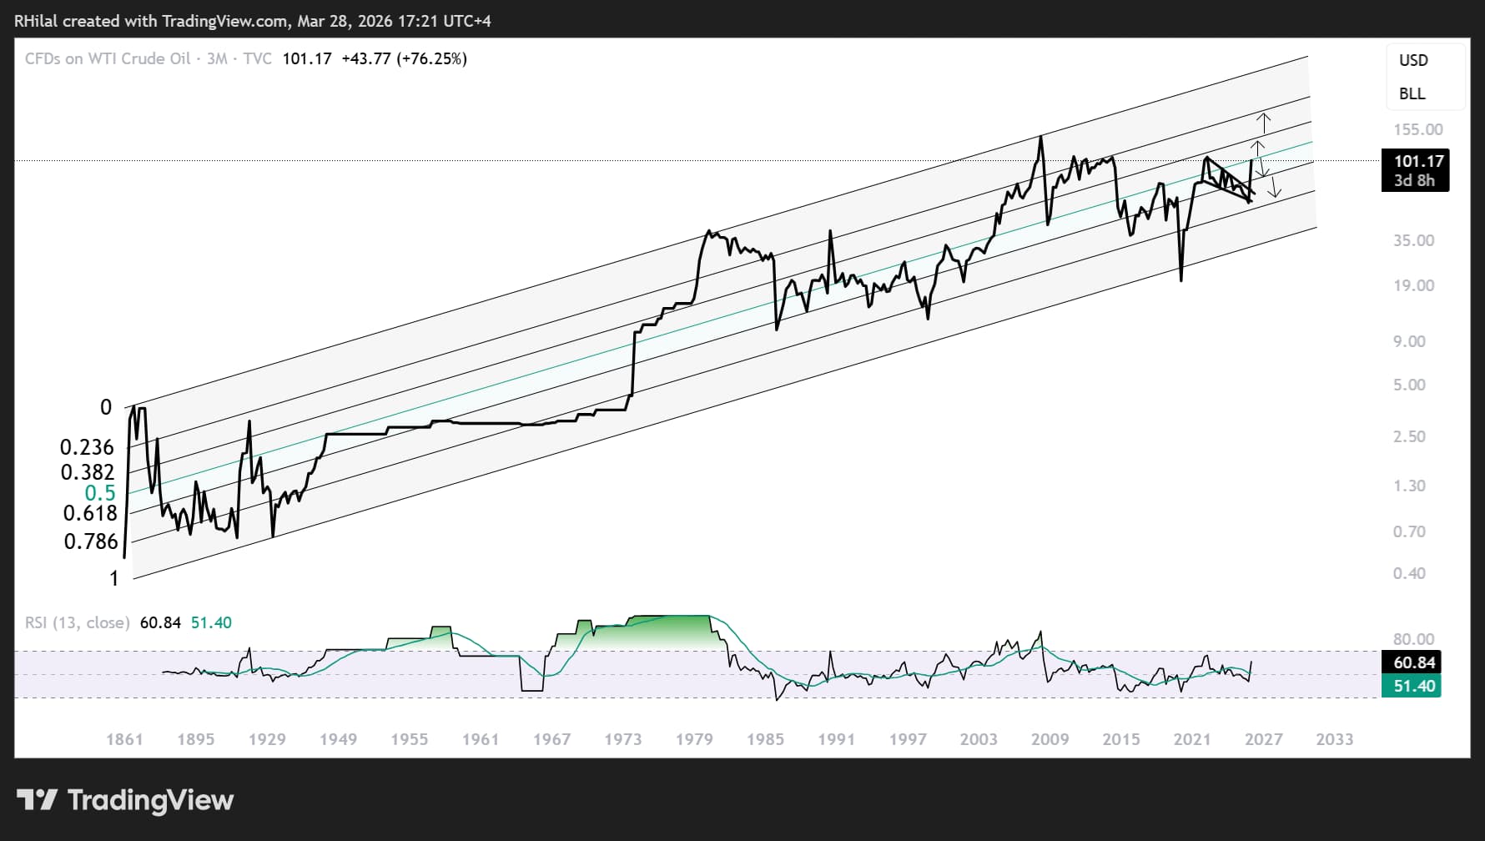
Task: Click the green 51.40 RSI axis tag
Action: click(1414, 686)
